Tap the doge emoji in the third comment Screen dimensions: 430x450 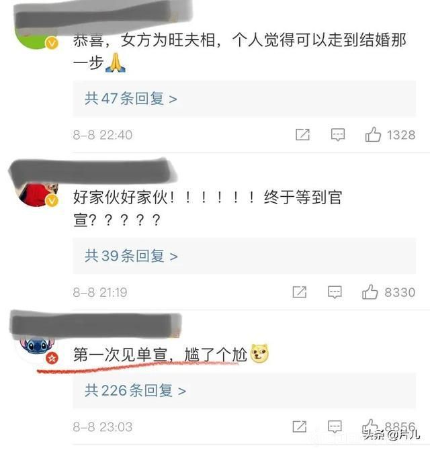click(259, 353)
